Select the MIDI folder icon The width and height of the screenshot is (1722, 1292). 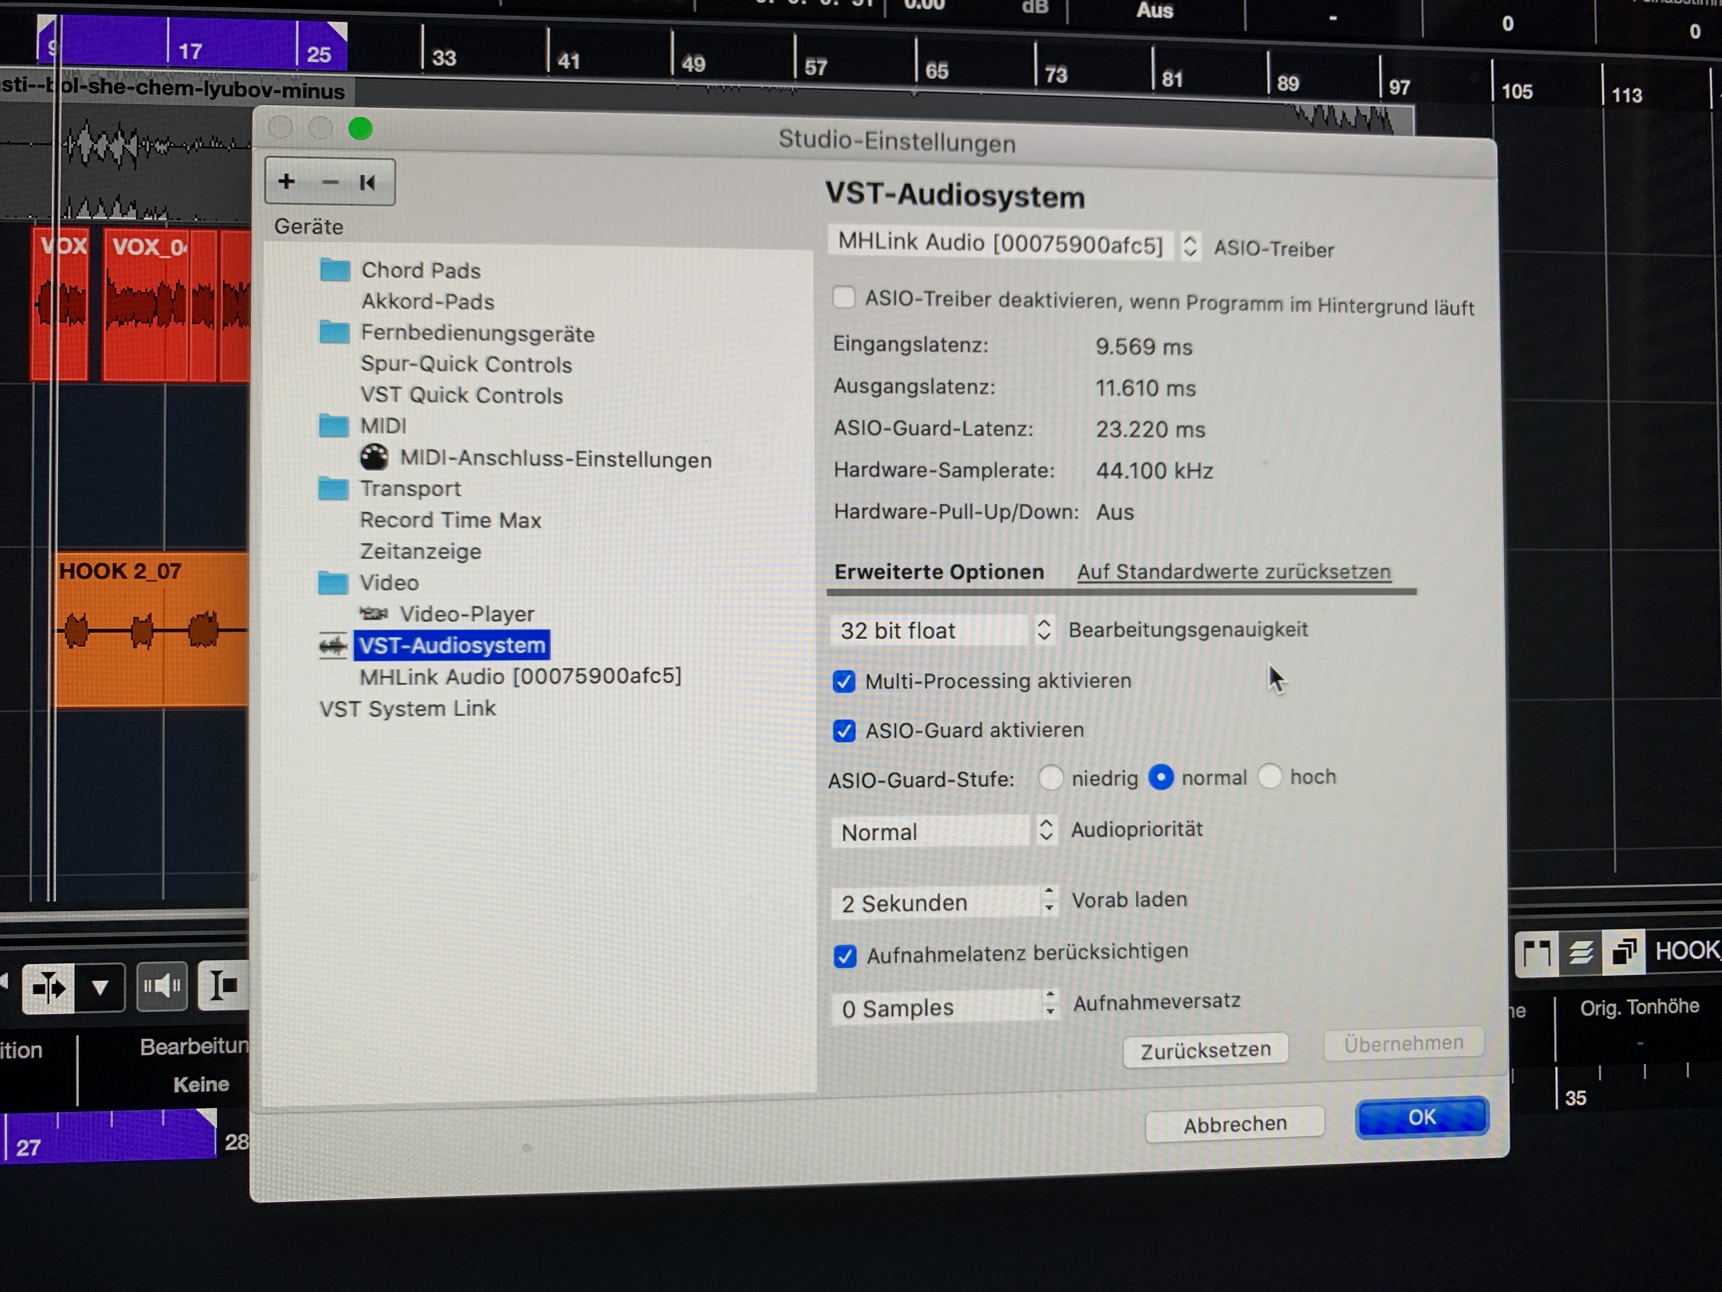334,425
